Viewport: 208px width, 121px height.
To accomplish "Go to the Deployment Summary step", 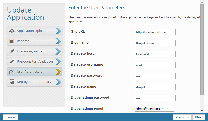I will [34, 82].
